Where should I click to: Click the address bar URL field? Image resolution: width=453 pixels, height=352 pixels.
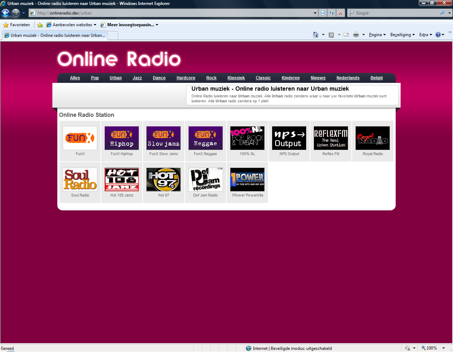(x=171, y=13)
